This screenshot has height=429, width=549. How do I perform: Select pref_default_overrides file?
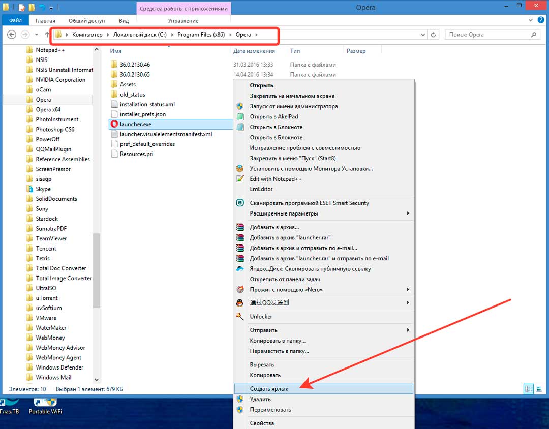pyautogui.click(x=147, y=144)
